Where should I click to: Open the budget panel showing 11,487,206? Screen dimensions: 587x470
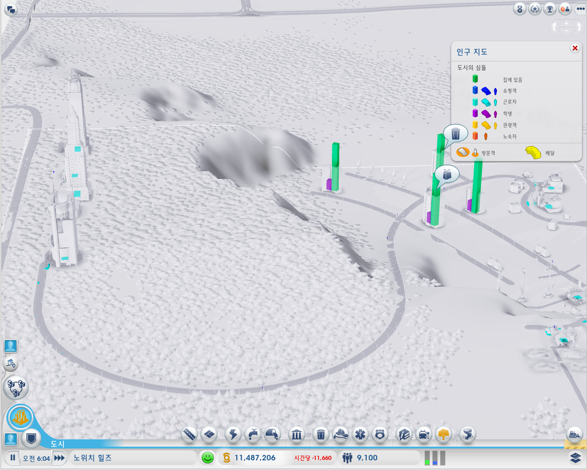click(255, 457)
